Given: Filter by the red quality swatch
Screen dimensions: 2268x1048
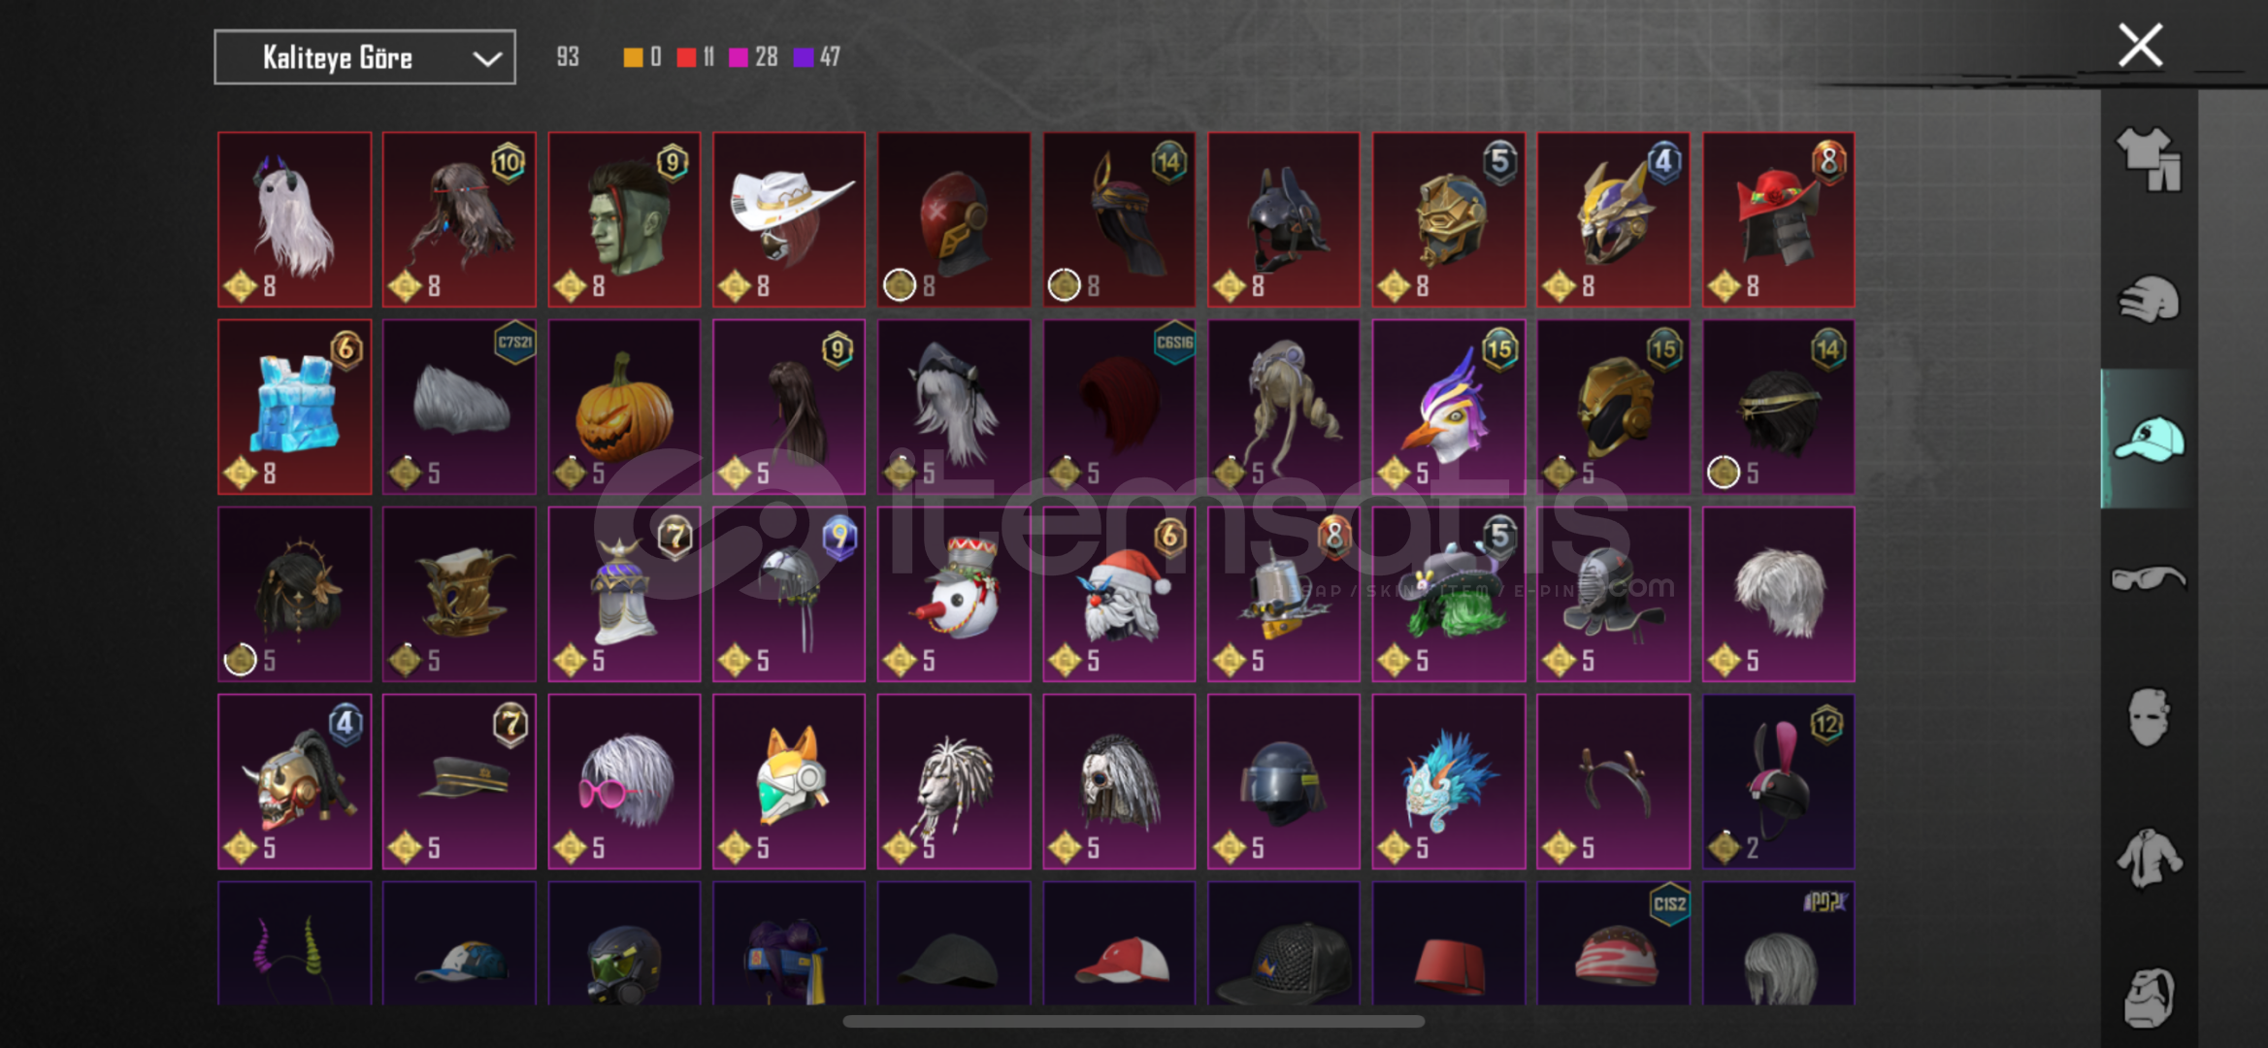Looking at the screenshot, I should (686, 58).
